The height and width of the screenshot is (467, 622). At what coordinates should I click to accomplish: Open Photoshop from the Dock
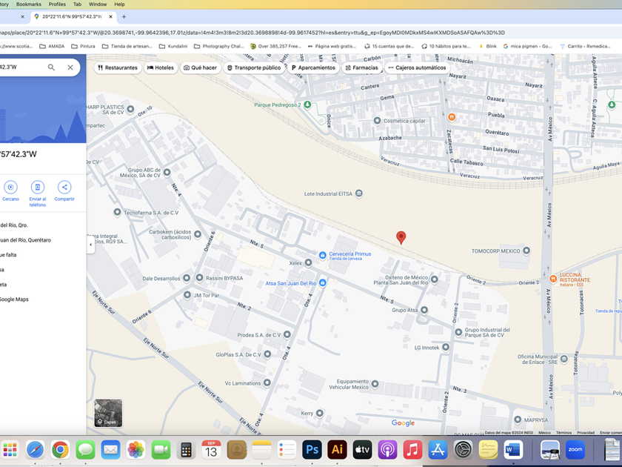312,450
